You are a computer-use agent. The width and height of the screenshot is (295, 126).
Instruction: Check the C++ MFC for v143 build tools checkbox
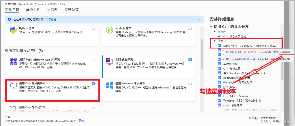click(219, 109)
